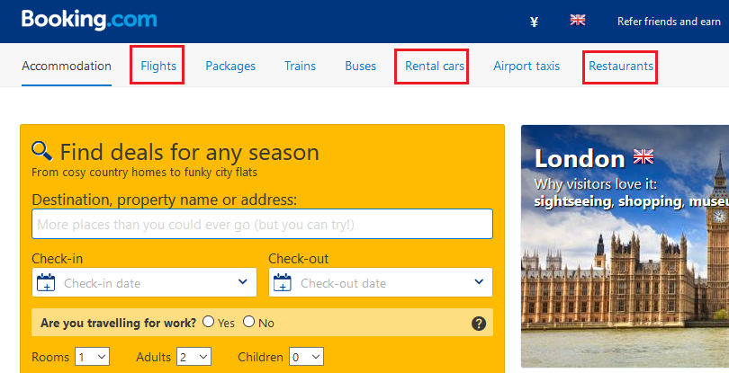
Task: Click the check-in calendar icon
Action: 46,283
